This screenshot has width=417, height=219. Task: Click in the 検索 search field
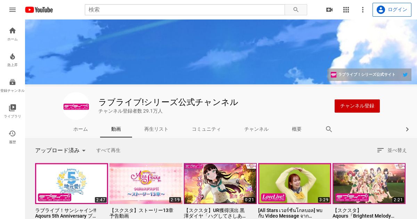point(185,10)
